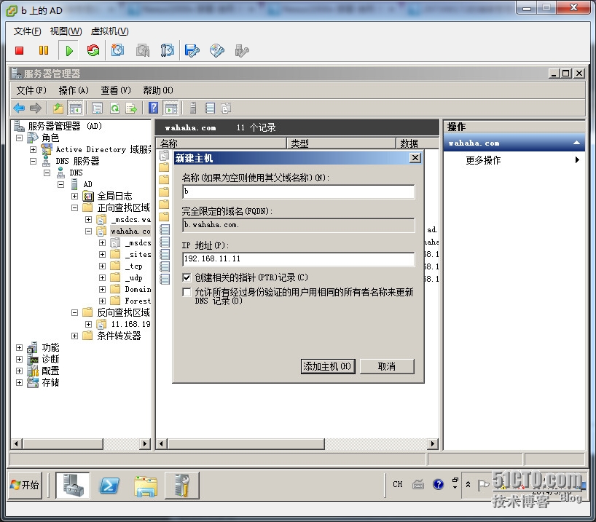This screenshot has width=596, height=522.
Task: Toggle the show/hide action pane icon
Action: 170,108
